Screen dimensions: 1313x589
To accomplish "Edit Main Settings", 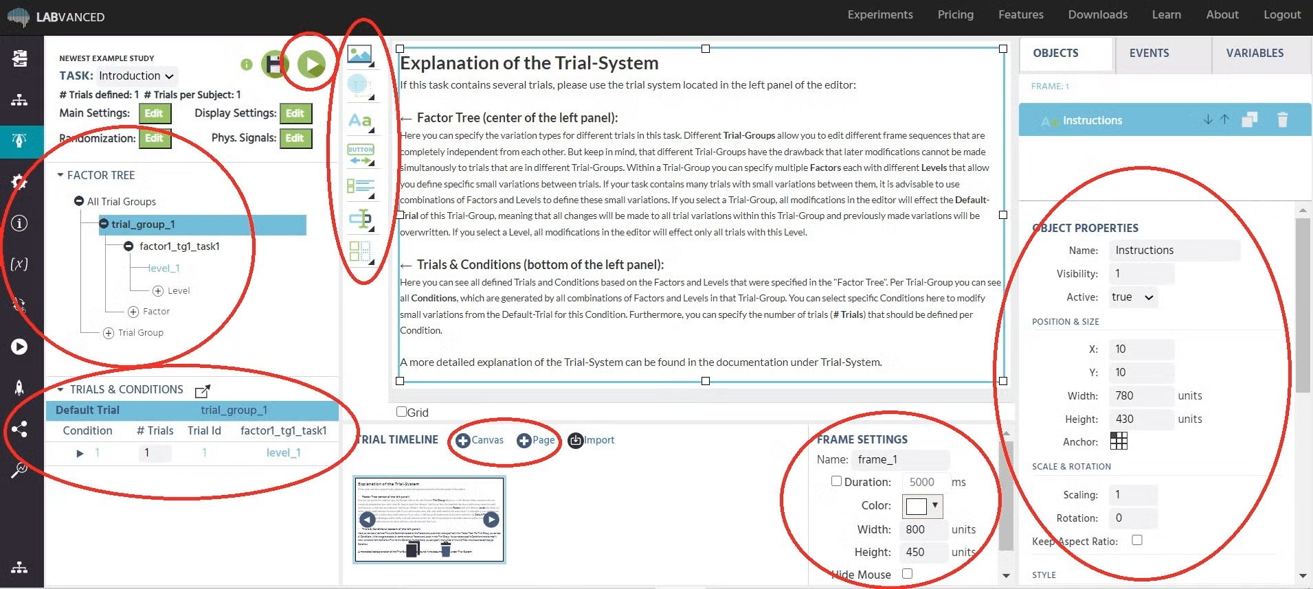I will (x=155, y=113).
